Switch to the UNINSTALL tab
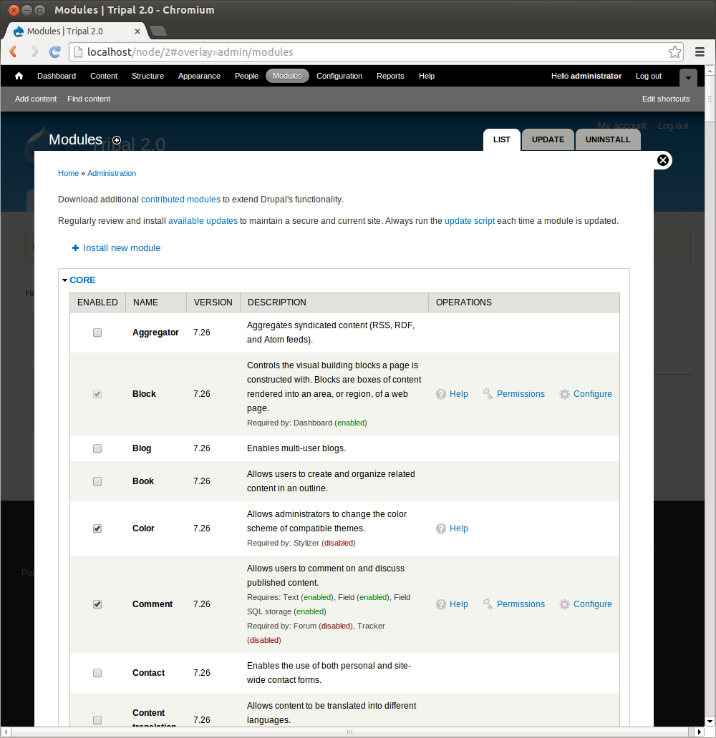The height and width of the screenshot is (738, 716). point(608,139)
